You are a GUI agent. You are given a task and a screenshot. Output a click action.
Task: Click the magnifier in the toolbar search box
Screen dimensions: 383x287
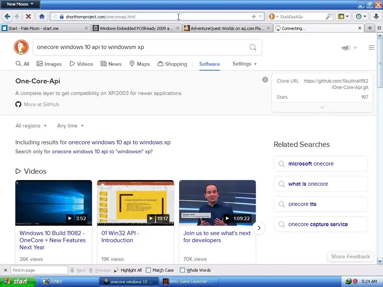coord(329,16)
